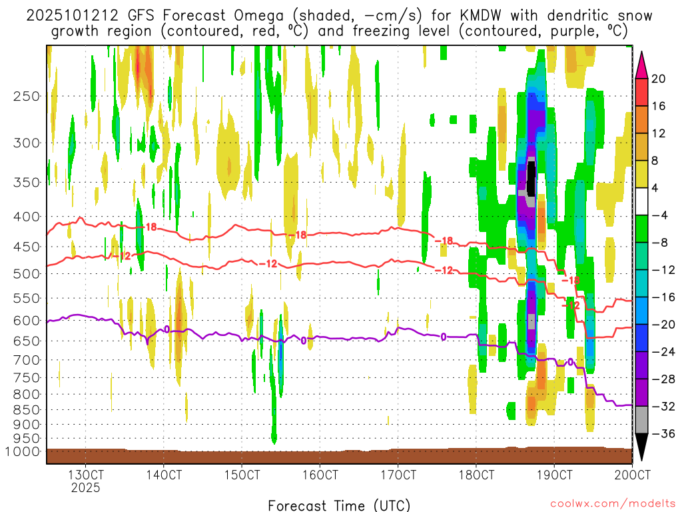This screenshot has height=512, width=682.
Task: Click the black downward arrow below colorbar
Action: coord(641,447)
